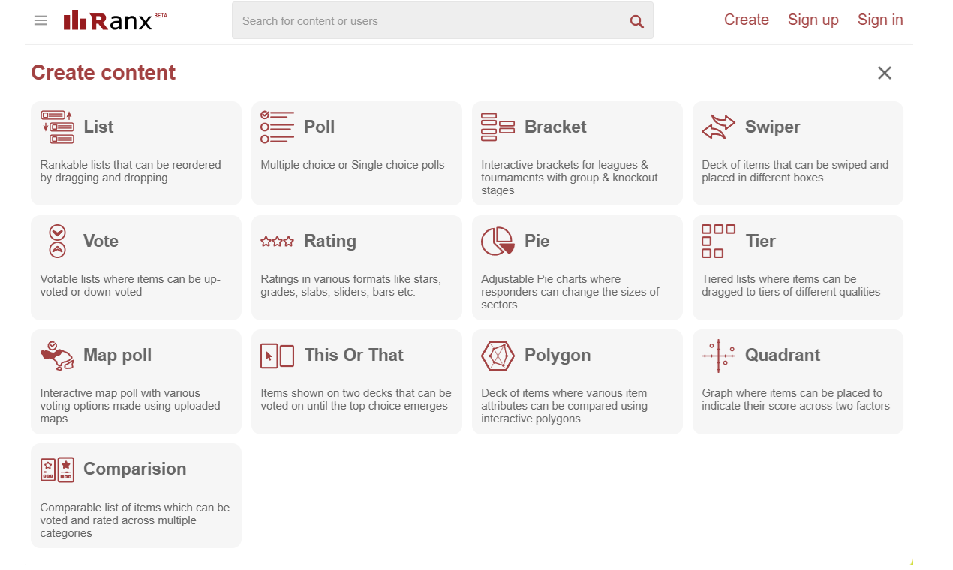Start a Quadrant graph
The width and height of the screenshot is (953, 570).
pyautogui.click(x=797, y=381)
